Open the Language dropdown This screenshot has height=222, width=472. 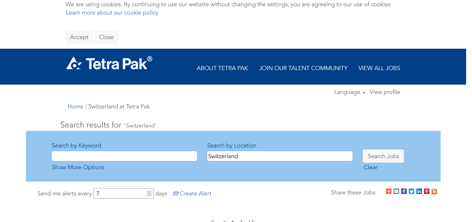coord(349,92)
